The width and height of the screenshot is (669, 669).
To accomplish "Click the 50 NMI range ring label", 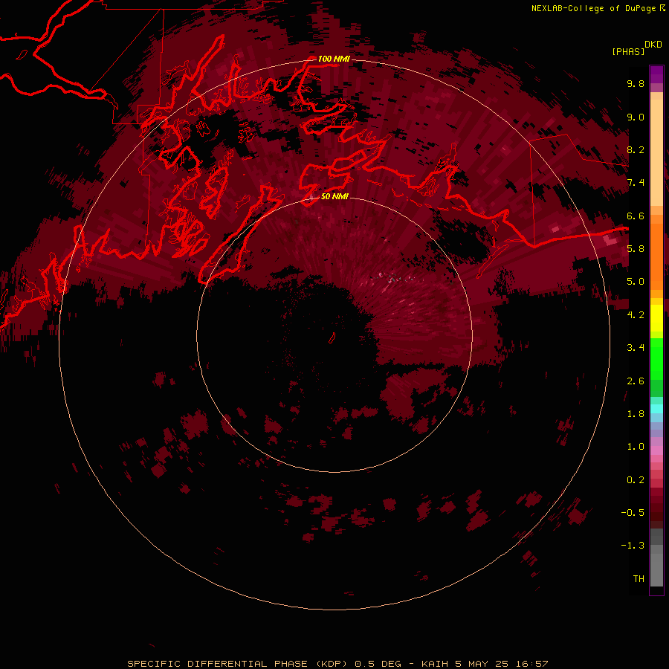I will [x=334, y=197].
